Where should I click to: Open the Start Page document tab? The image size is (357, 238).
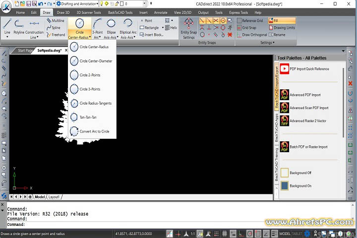coord(25,51)
